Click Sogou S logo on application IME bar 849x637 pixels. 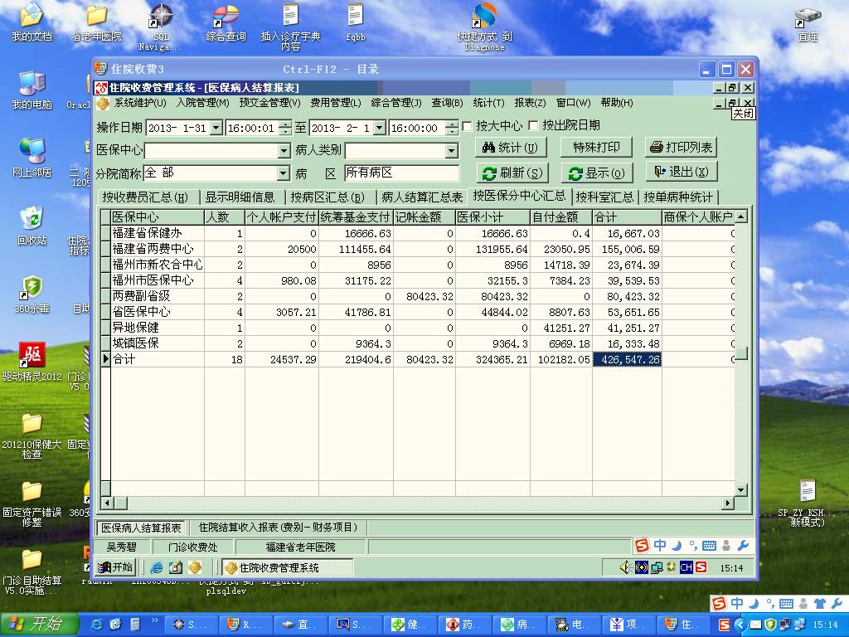click(x=642, y=545)
